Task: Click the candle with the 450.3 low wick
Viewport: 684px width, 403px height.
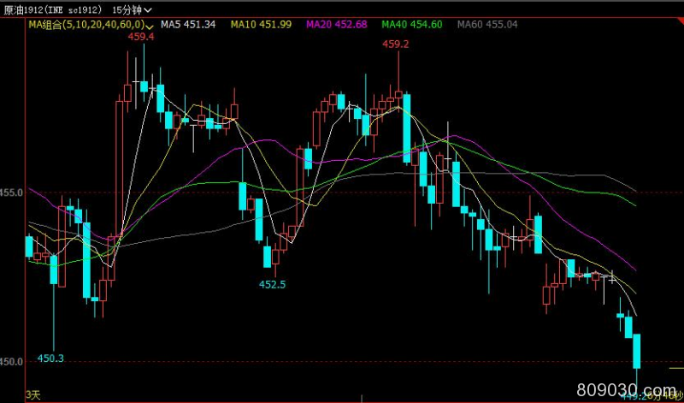Action: (x=54, y=270)
